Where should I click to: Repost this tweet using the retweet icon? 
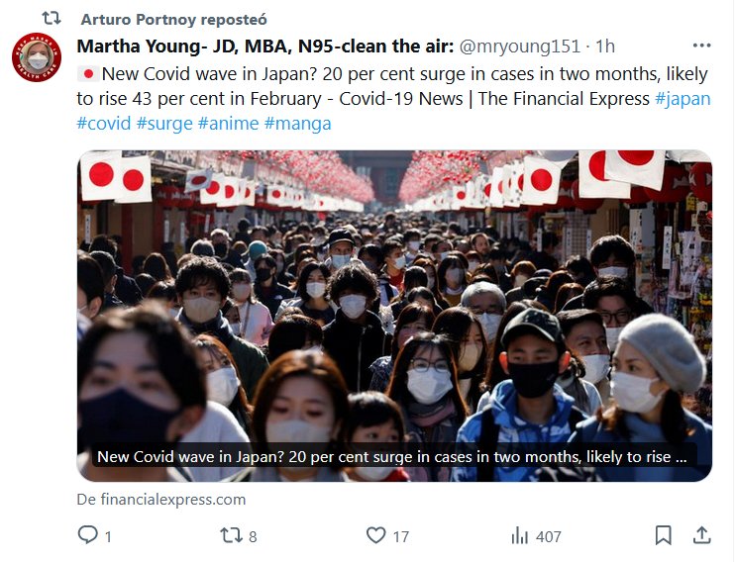coord(230,535)
